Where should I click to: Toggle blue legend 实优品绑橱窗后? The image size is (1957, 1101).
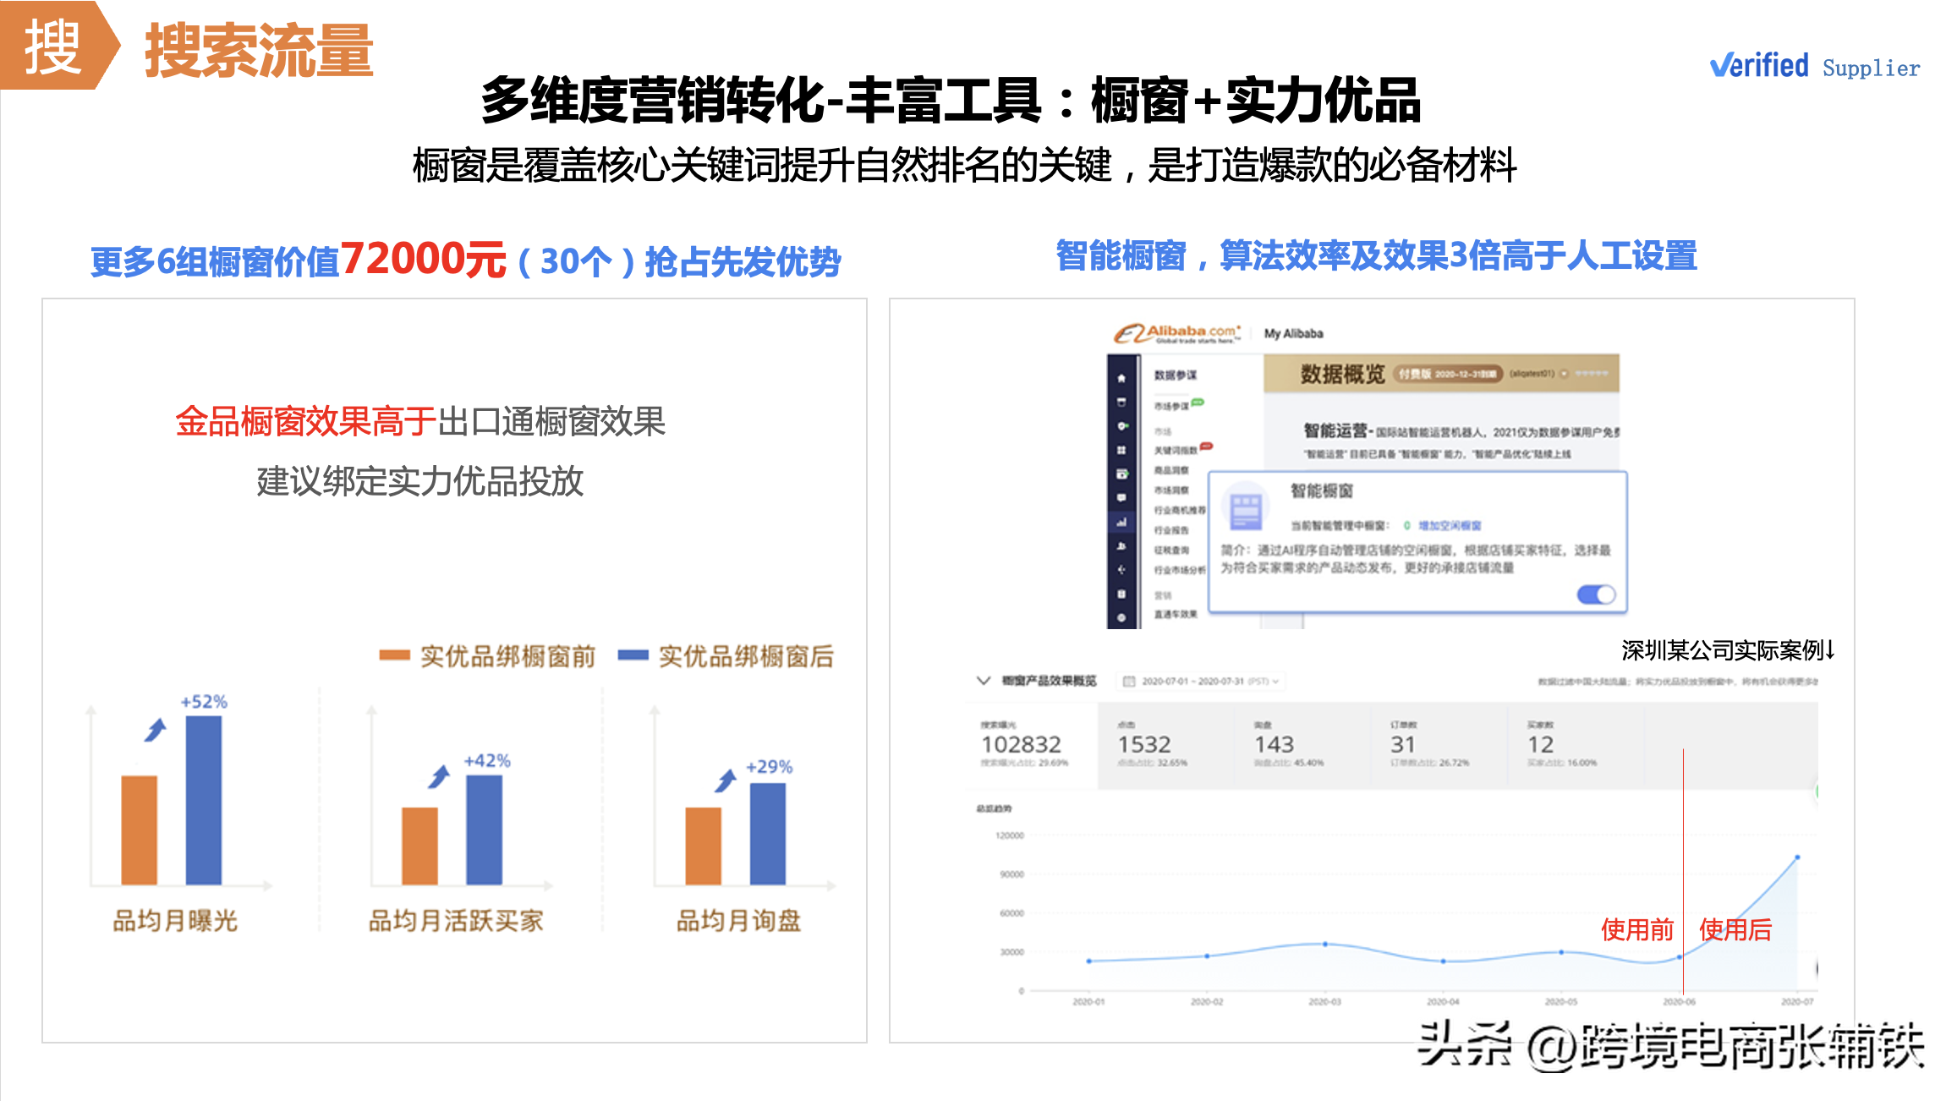[x=726, y=656]
